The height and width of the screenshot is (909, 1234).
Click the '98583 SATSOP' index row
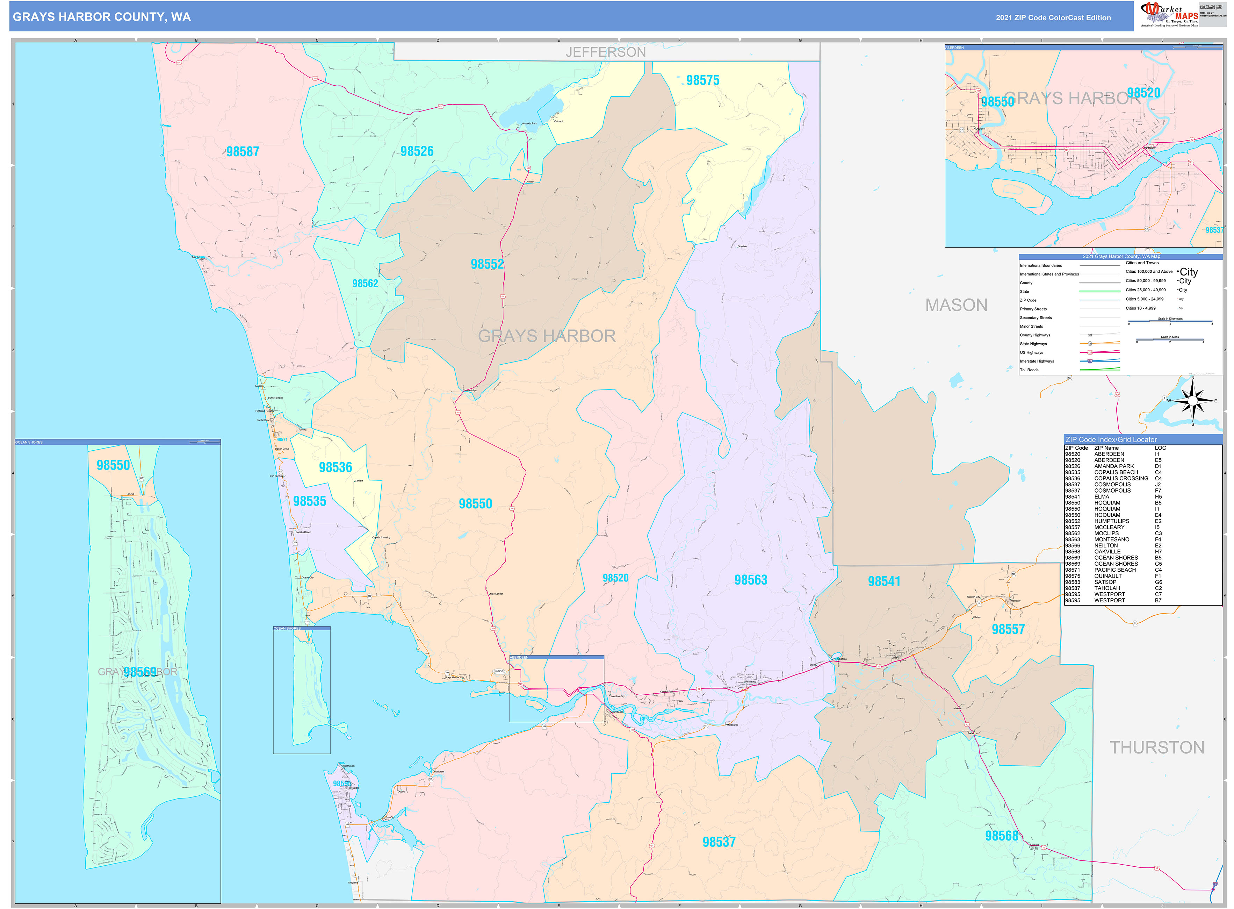point(1113,582)
